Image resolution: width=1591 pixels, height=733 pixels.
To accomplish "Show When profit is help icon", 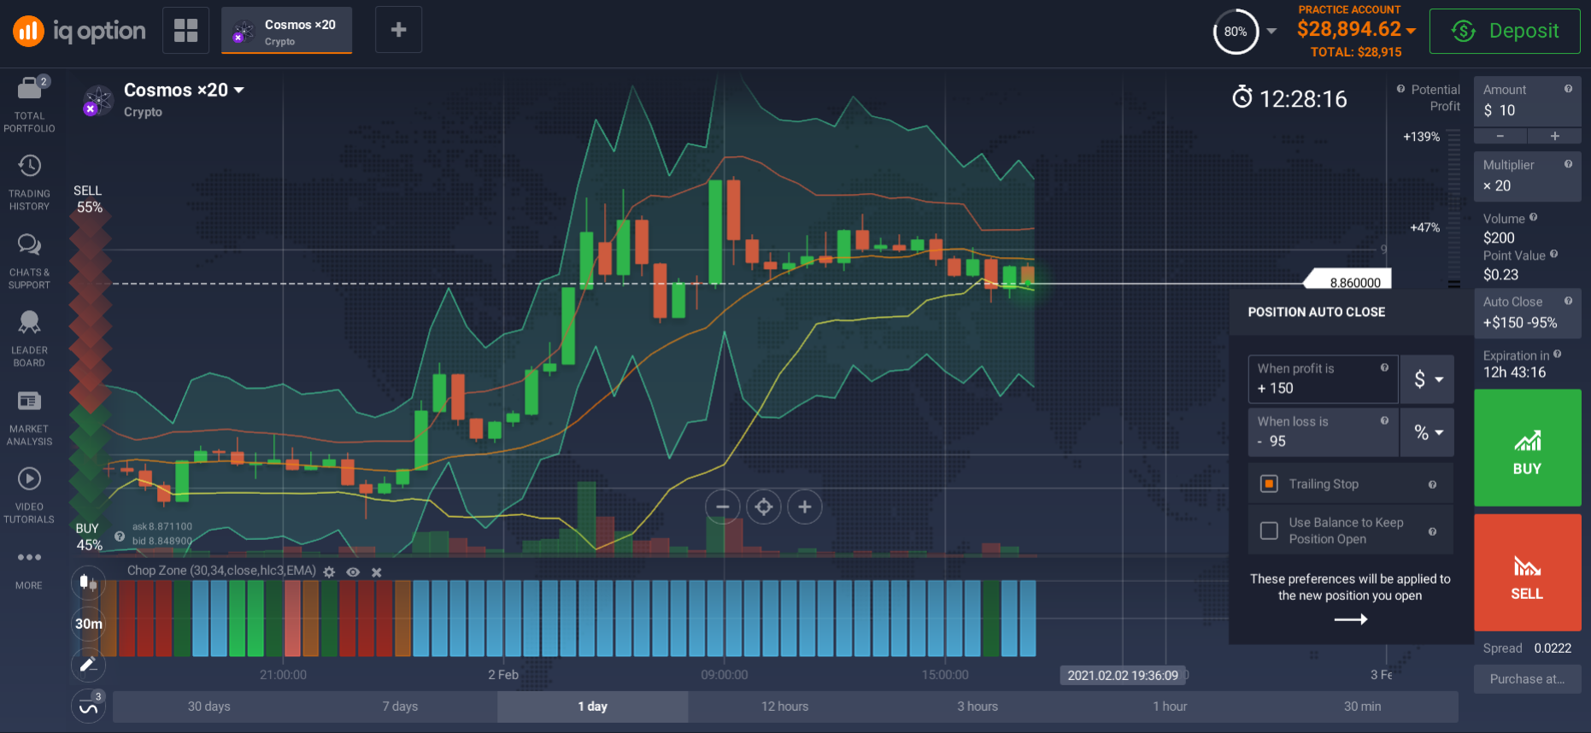I will tap(1384, 367).
